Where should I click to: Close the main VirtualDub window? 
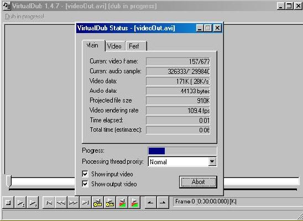tap(298, 6)
